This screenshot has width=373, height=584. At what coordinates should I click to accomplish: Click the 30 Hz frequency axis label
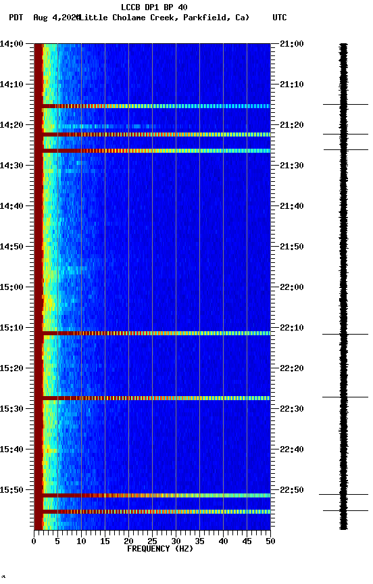click(x=176, y=541)
